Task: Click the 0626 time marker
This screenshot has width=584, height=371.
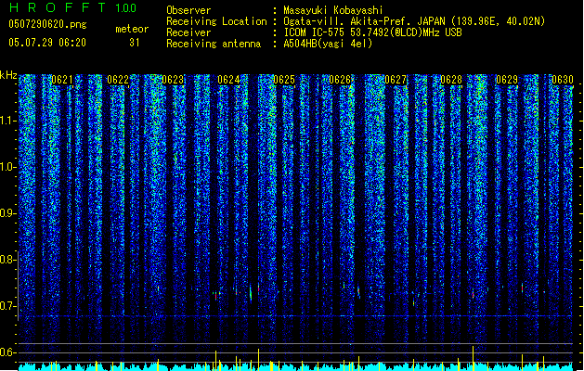Action: 340,80
